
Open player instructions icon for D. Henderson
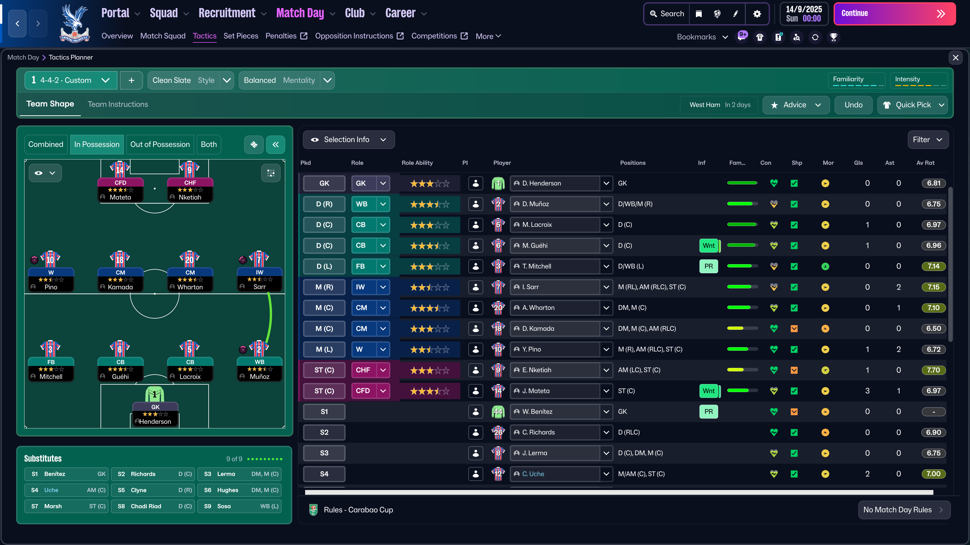[476, 183]
